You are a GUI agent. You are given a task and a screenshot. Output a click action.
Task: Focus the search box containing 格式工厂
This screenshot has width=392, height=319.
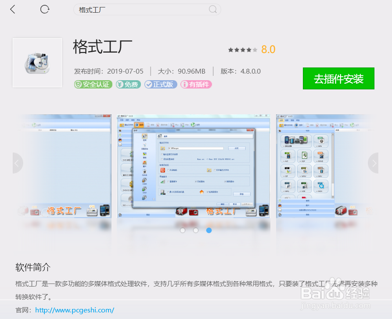(147, 10)
